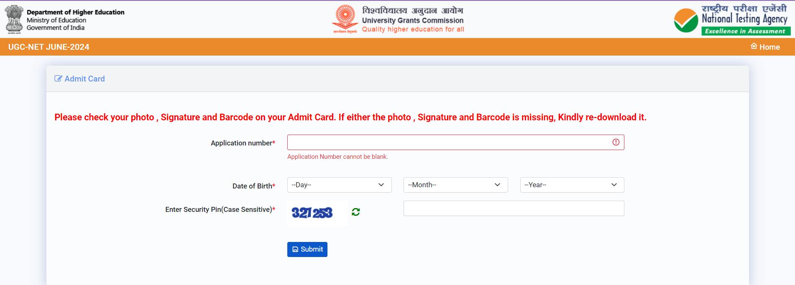Open the Month dropdown
The height and width of the screenshot is (285, 795).
pyautogui.click(x=455, y=185)
